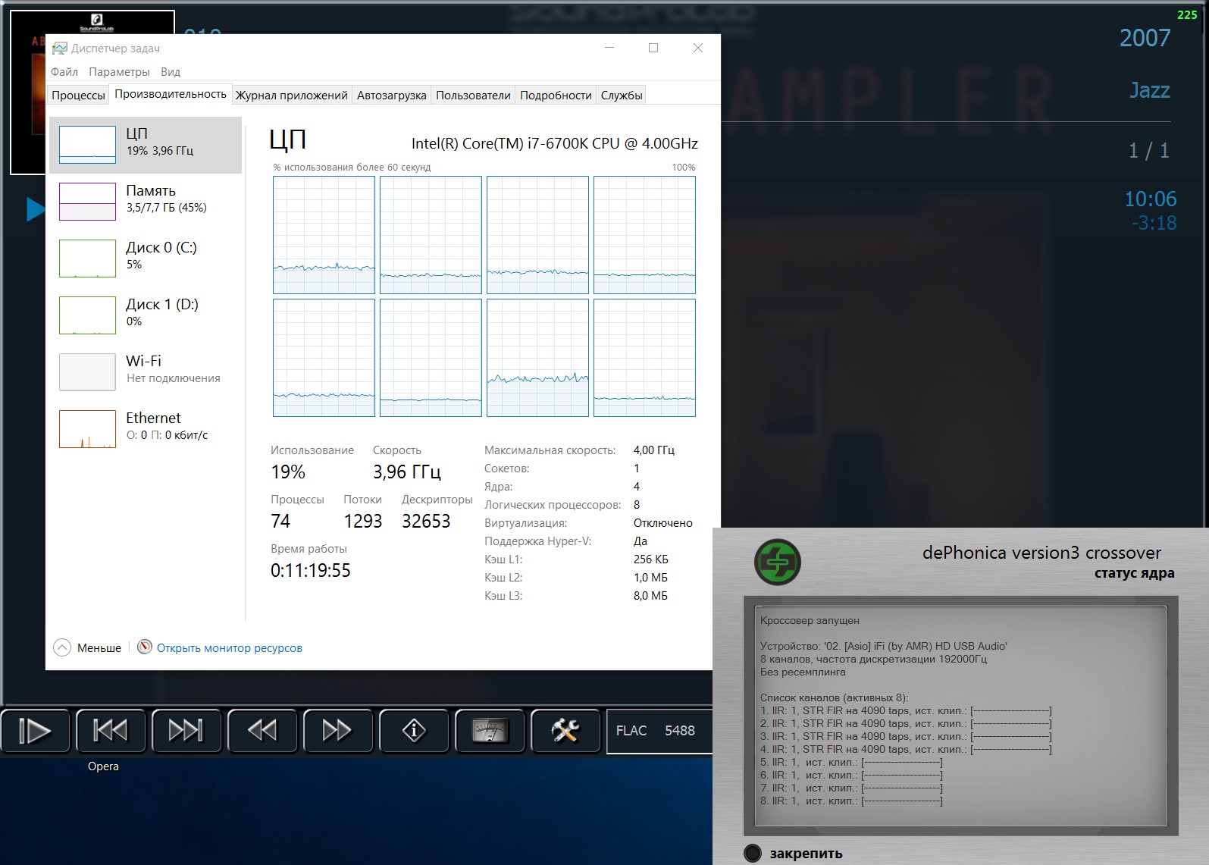Maximize the Task Manager window
The width and height of the screenshot is (1209, 865).
[653, 48]
